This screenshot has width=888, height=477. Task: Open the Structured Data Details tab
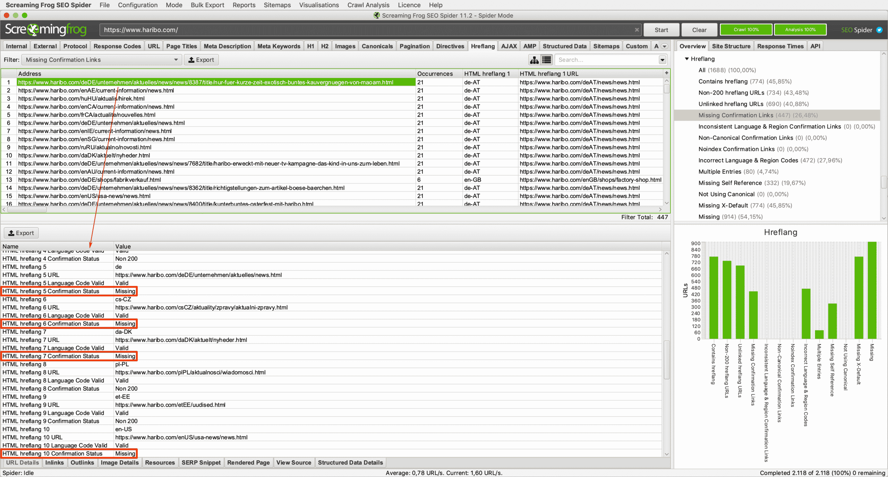(x=350, y=462)
